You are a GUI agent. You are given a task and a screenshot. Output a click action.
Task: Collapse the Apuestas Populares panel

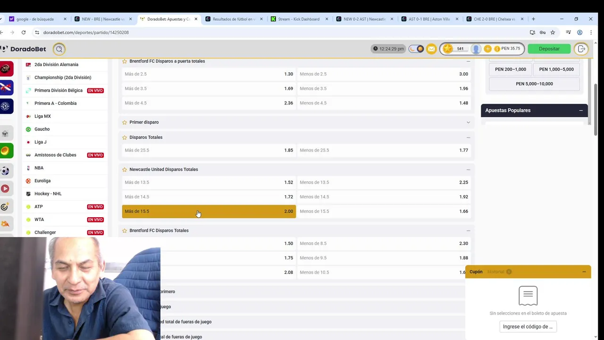(581, 110)
